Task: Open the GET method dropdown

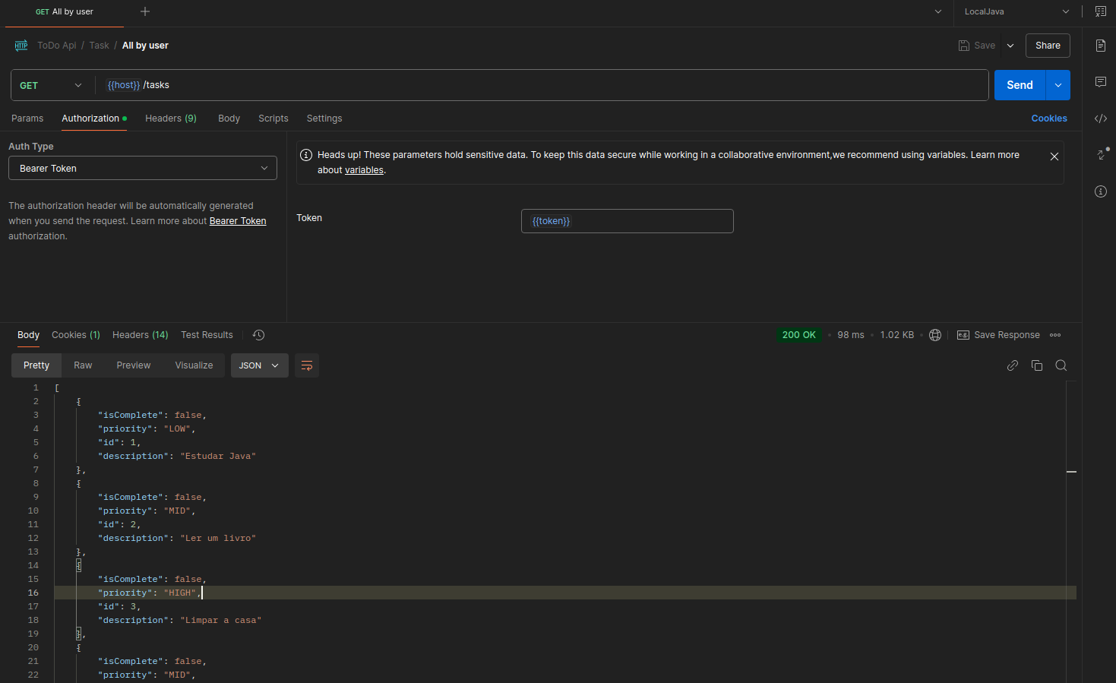Action: pos(52,85)
